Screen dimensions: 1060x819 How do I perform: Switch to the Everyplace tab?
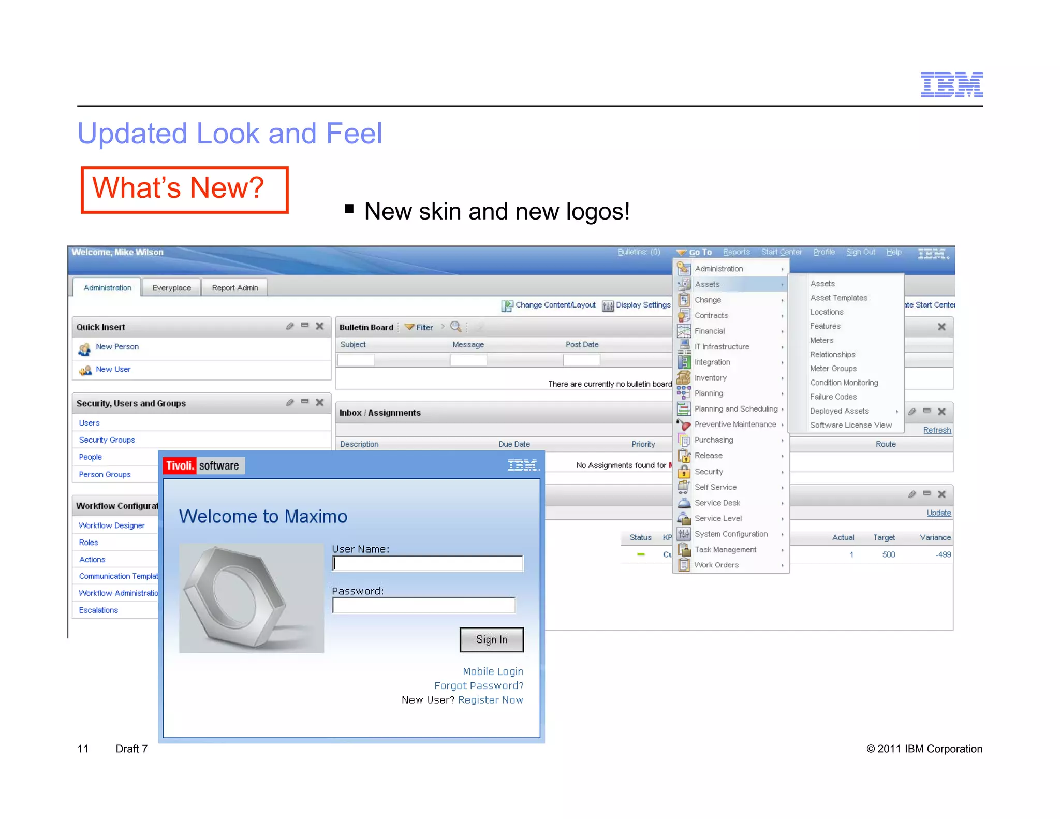click(x=171, y=288)
